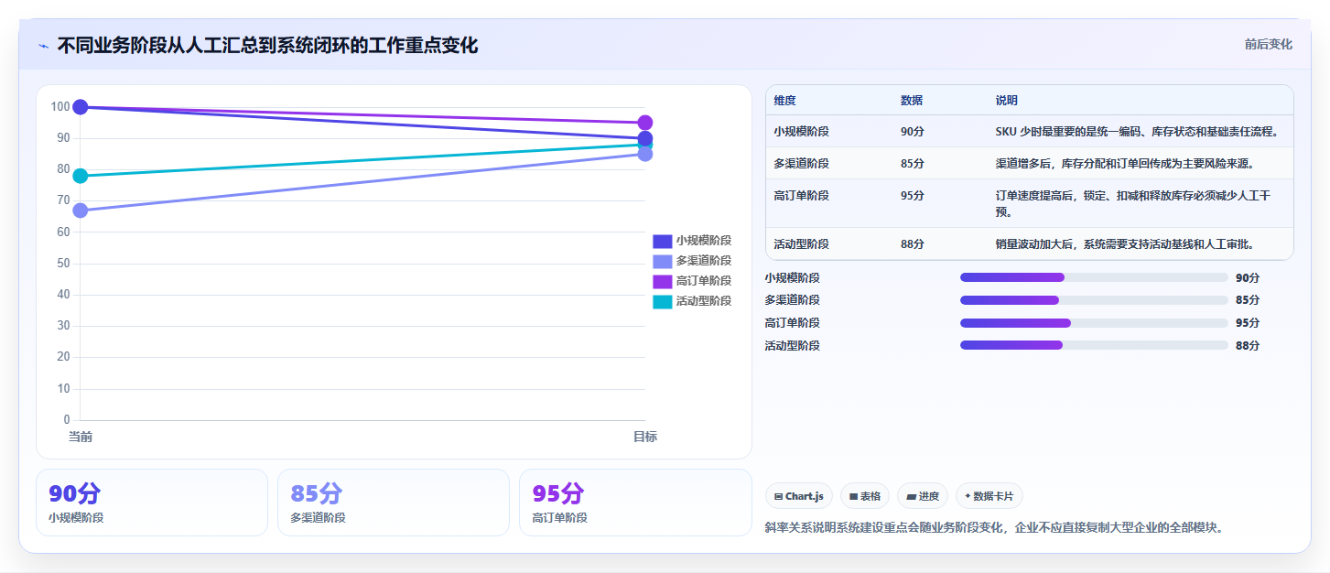The image size is (1330, 573).
Task: Click 高订单阶段 cell in the table
Action: pos(801,196)
